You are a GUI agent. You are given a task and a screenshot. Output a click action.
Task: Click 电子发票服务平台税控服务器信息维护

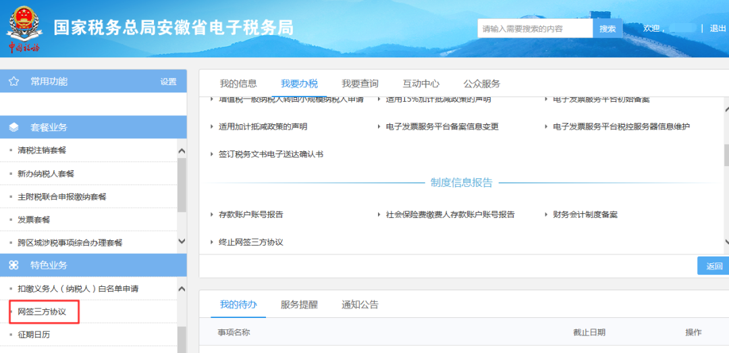(621, 126)
